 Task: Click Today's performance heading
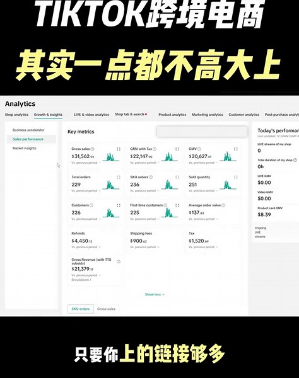278,130
